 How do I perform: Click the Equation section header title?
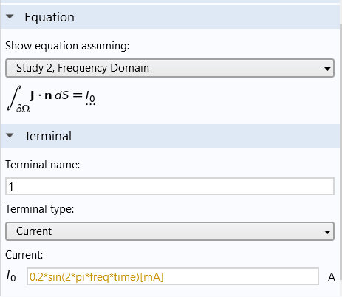click(49, 17)
